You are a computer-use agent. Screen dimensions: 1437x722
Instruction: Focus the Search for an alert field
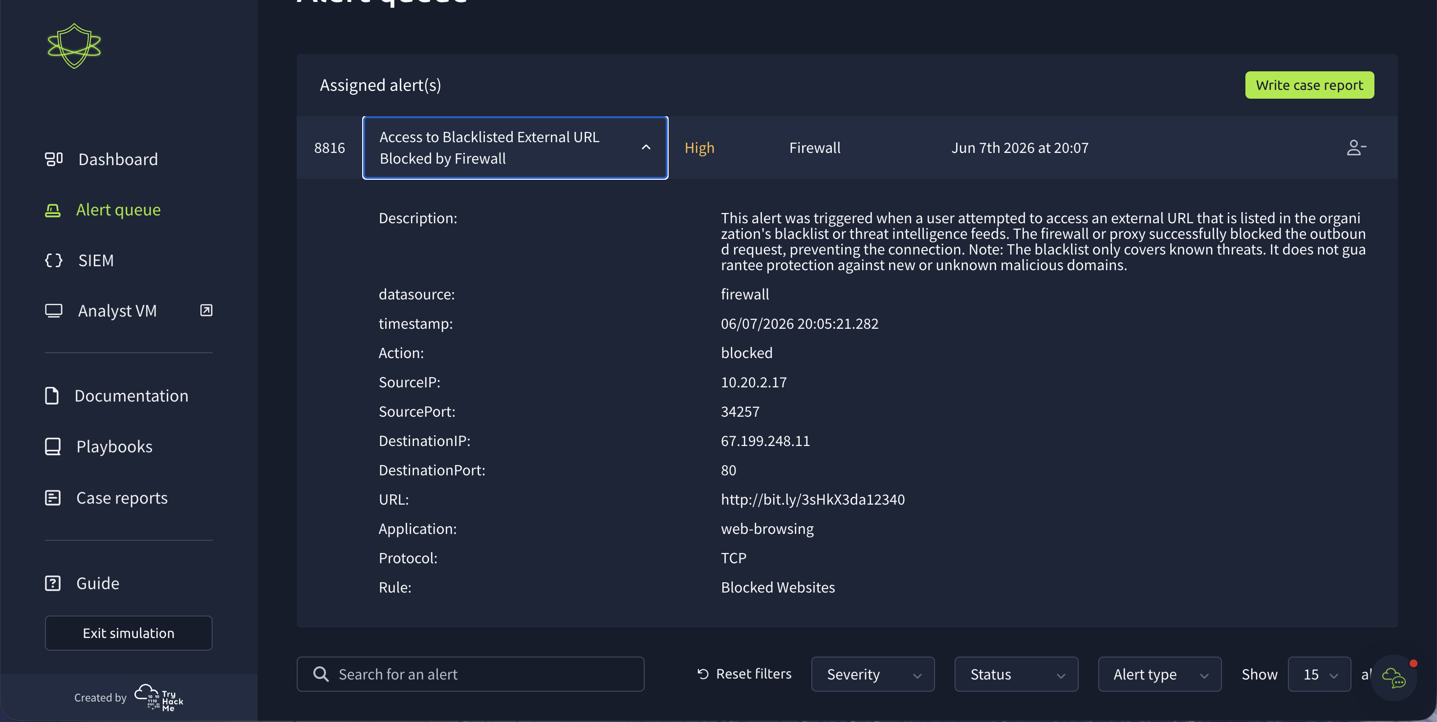(x=470, y=674)
